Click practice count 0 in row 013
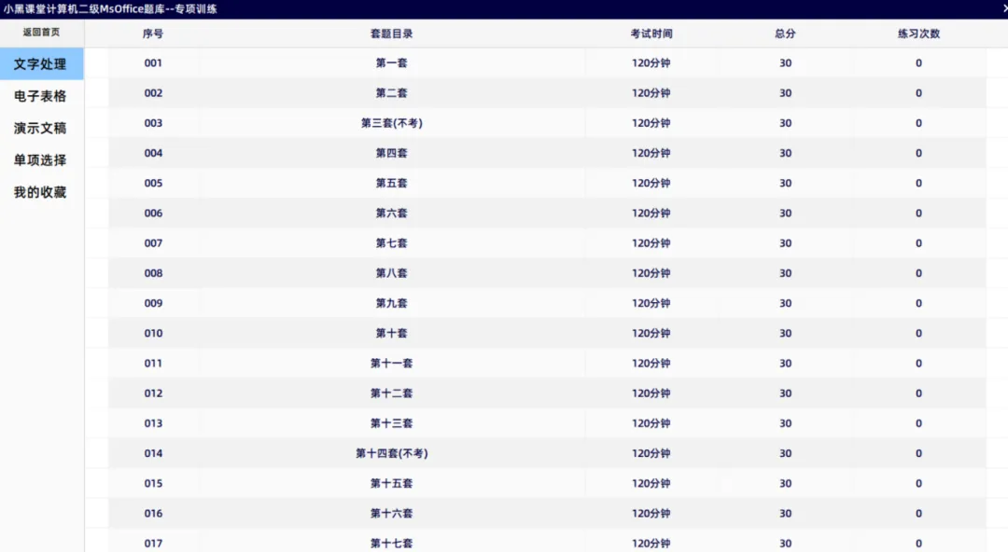 point(918,423)
